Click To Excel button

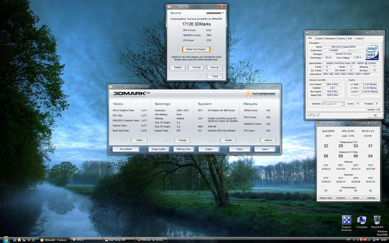point(196,67)
